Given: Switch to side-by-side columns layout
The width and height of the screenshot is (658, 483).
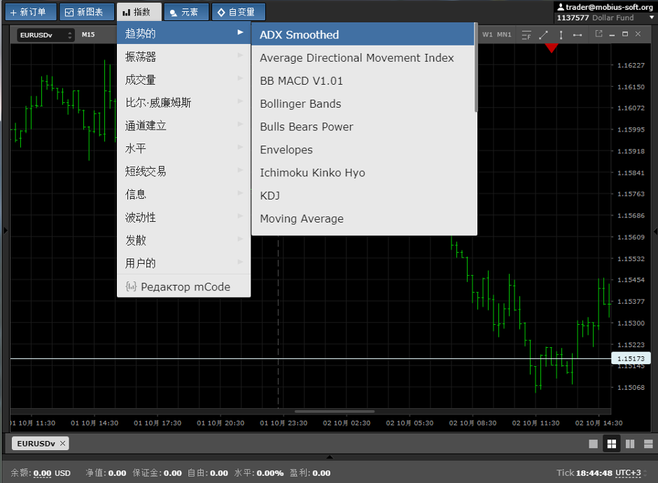Looking at the screenshot, I should pyautogui.click(x=630, y=444).
